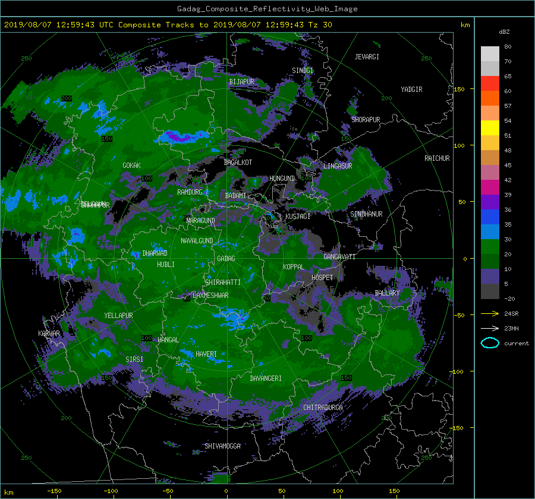The height and width of the screenshot is (499, 535).
Task: Click the BIJAPUR city label
Action: [x=241, y=82]
